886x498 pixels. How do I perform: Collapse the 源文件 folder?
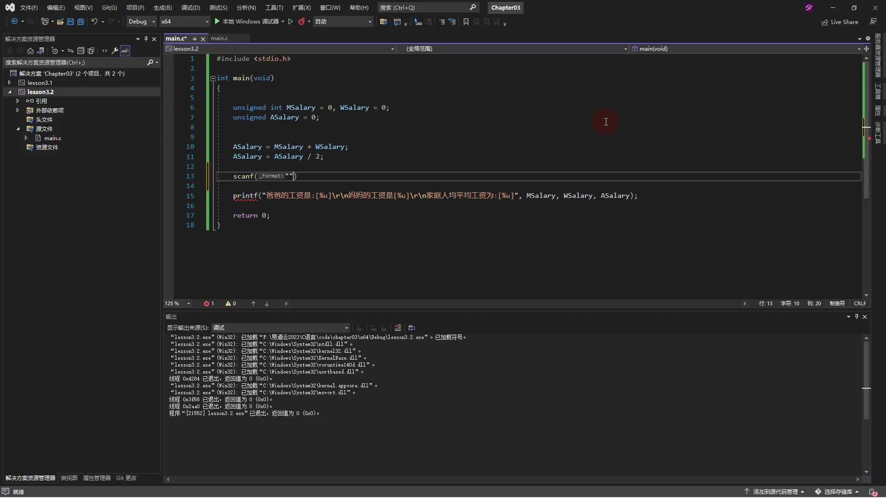click(18, 129)
